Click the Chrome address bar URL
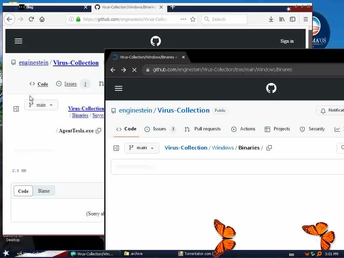 (x=222, y=70)
